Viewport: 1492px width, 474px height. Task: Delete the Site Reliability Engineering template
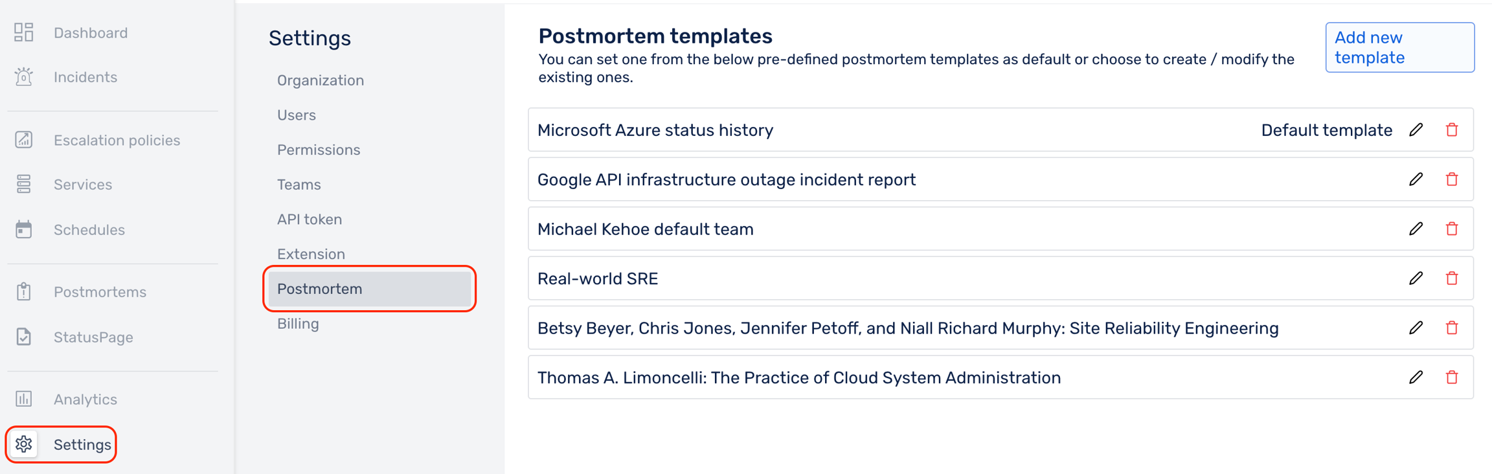coord(1452,328)
